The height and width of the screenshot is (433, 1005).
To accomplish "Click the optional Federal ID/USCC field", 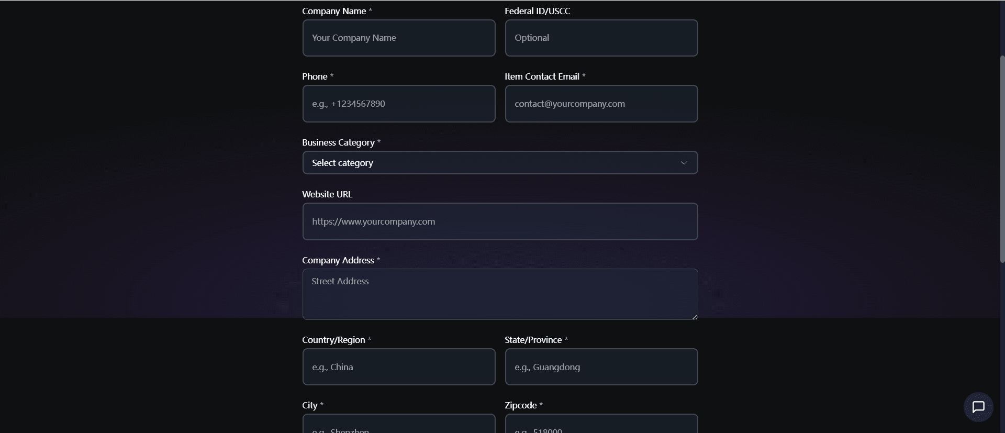I will tap(601, 38).
